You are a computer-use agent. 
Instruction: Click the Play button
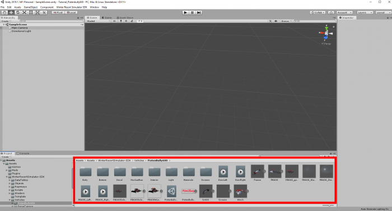pyautogui.click(x=185, y=12)
